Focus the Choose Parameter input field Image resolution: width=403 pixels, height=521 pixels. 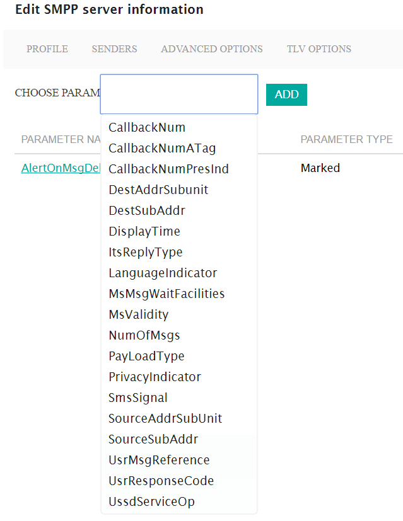pos(179,94)
